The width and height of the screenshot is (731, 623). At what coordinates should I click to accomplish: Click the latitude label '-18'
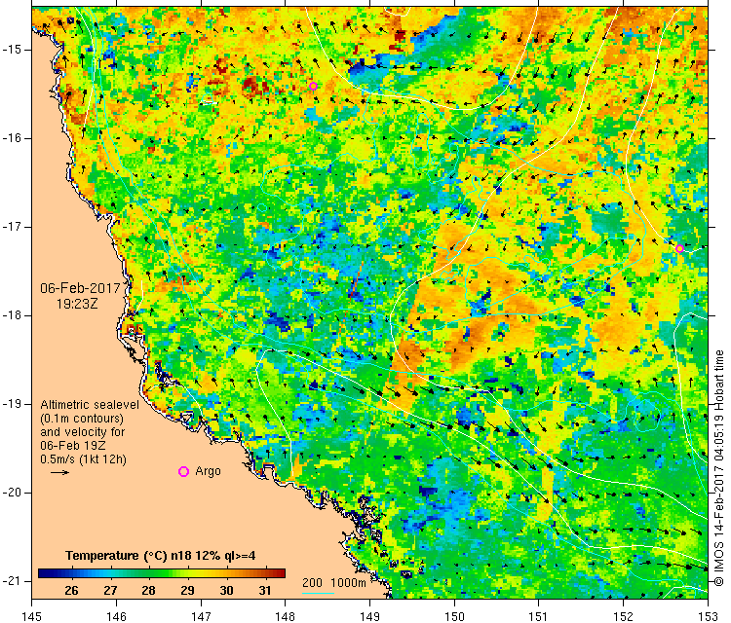[11, 315]
